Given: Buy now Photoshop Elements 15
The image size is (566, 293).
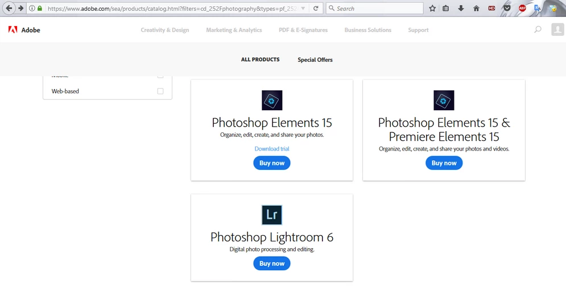Looking at the screenshot, I should click(272, 163).
